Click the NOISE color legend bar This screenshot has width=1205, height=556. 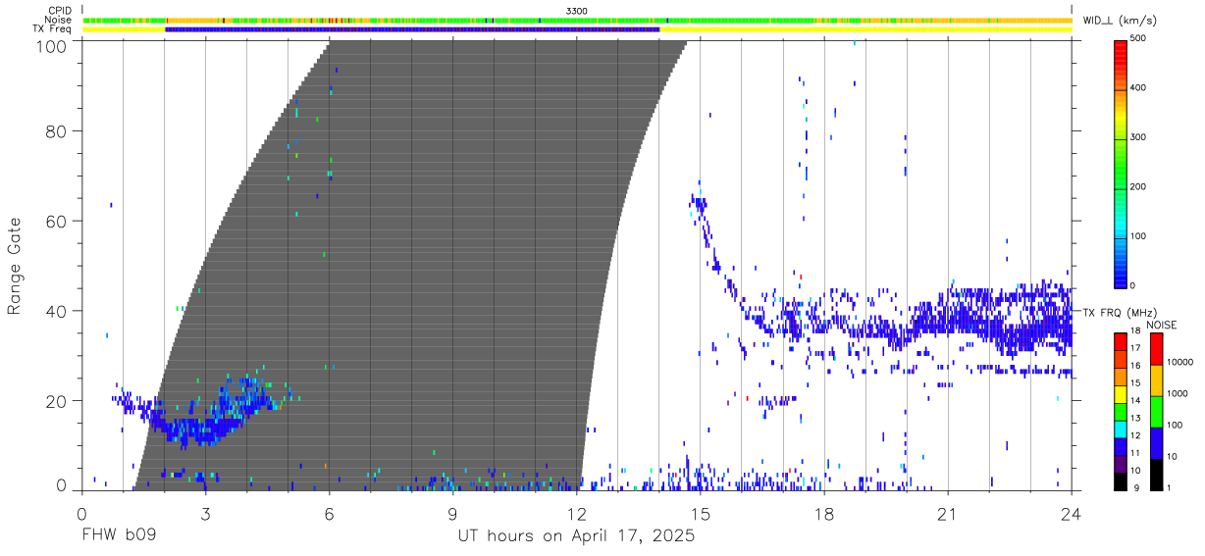click(x=1157, y=412)
